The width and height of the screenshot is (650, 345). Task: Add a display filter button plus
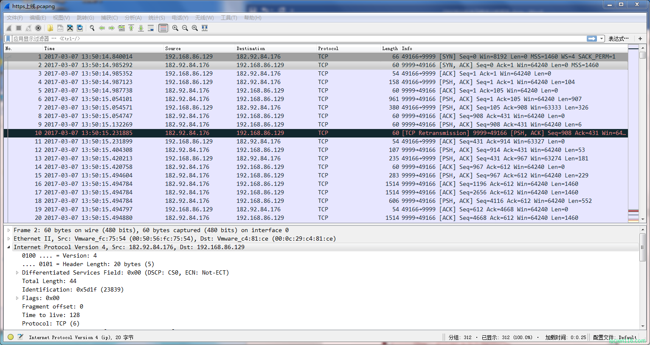pyautogui.click(x=640, y=39)
